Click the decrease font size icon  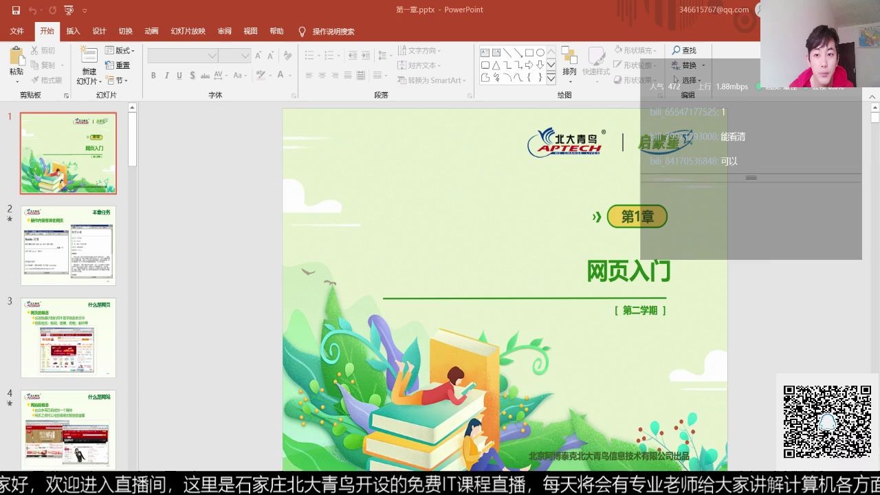click(x=271, y=56)
